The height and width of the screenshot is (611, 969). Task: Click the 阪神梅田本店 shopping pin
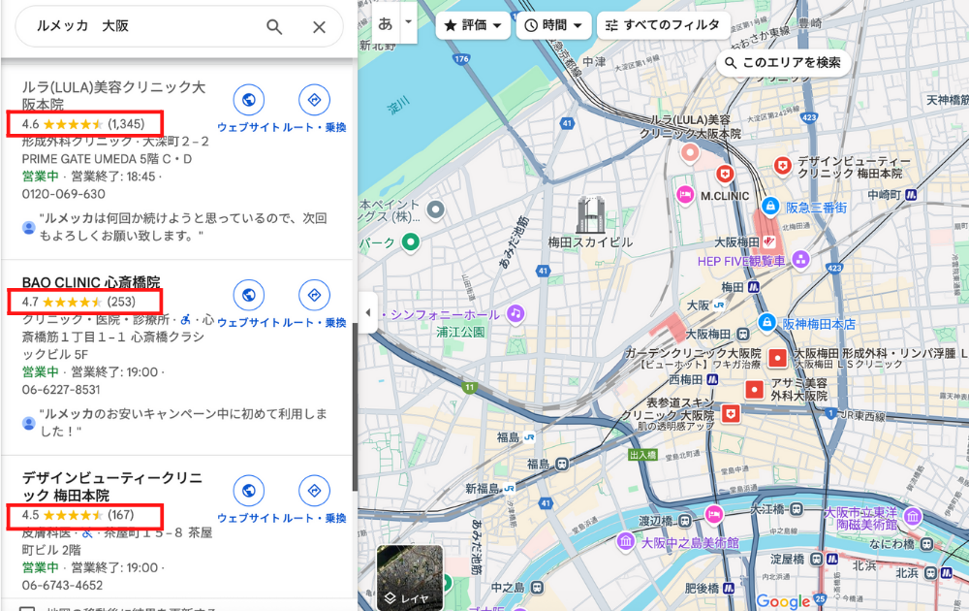click(x=766, y=322)
